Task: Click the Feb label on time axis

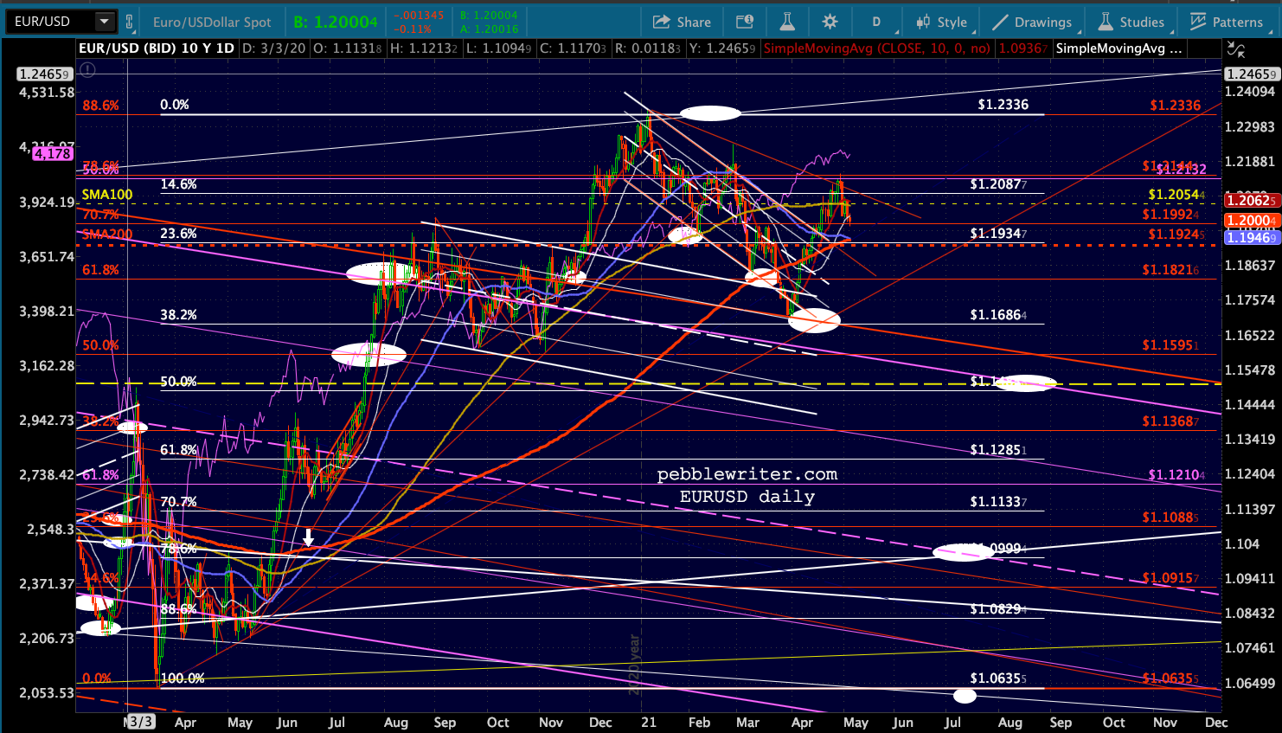Action: click(699, 723)
